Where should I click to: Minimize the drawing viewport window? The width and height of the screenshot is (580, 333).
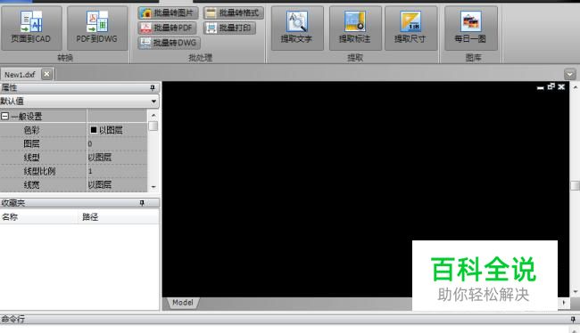click(x=541, y=87)
